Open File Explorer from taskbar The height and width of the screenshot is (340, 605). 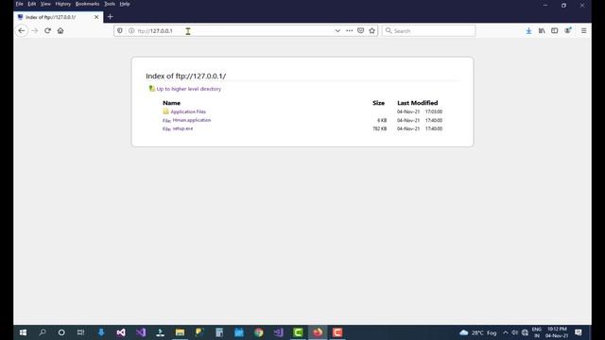pyautogui.click(x=180, y=332)
